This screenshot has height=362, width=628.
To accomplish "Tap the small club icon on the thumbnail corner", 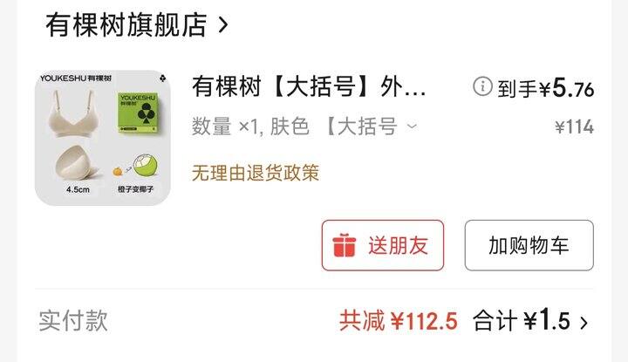I will click(162, 79).
